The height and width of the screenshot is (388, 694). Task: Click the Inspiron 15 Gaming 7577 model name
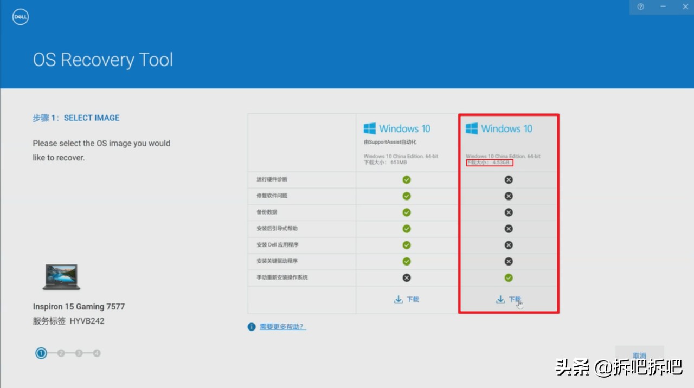tap(79, 307)
